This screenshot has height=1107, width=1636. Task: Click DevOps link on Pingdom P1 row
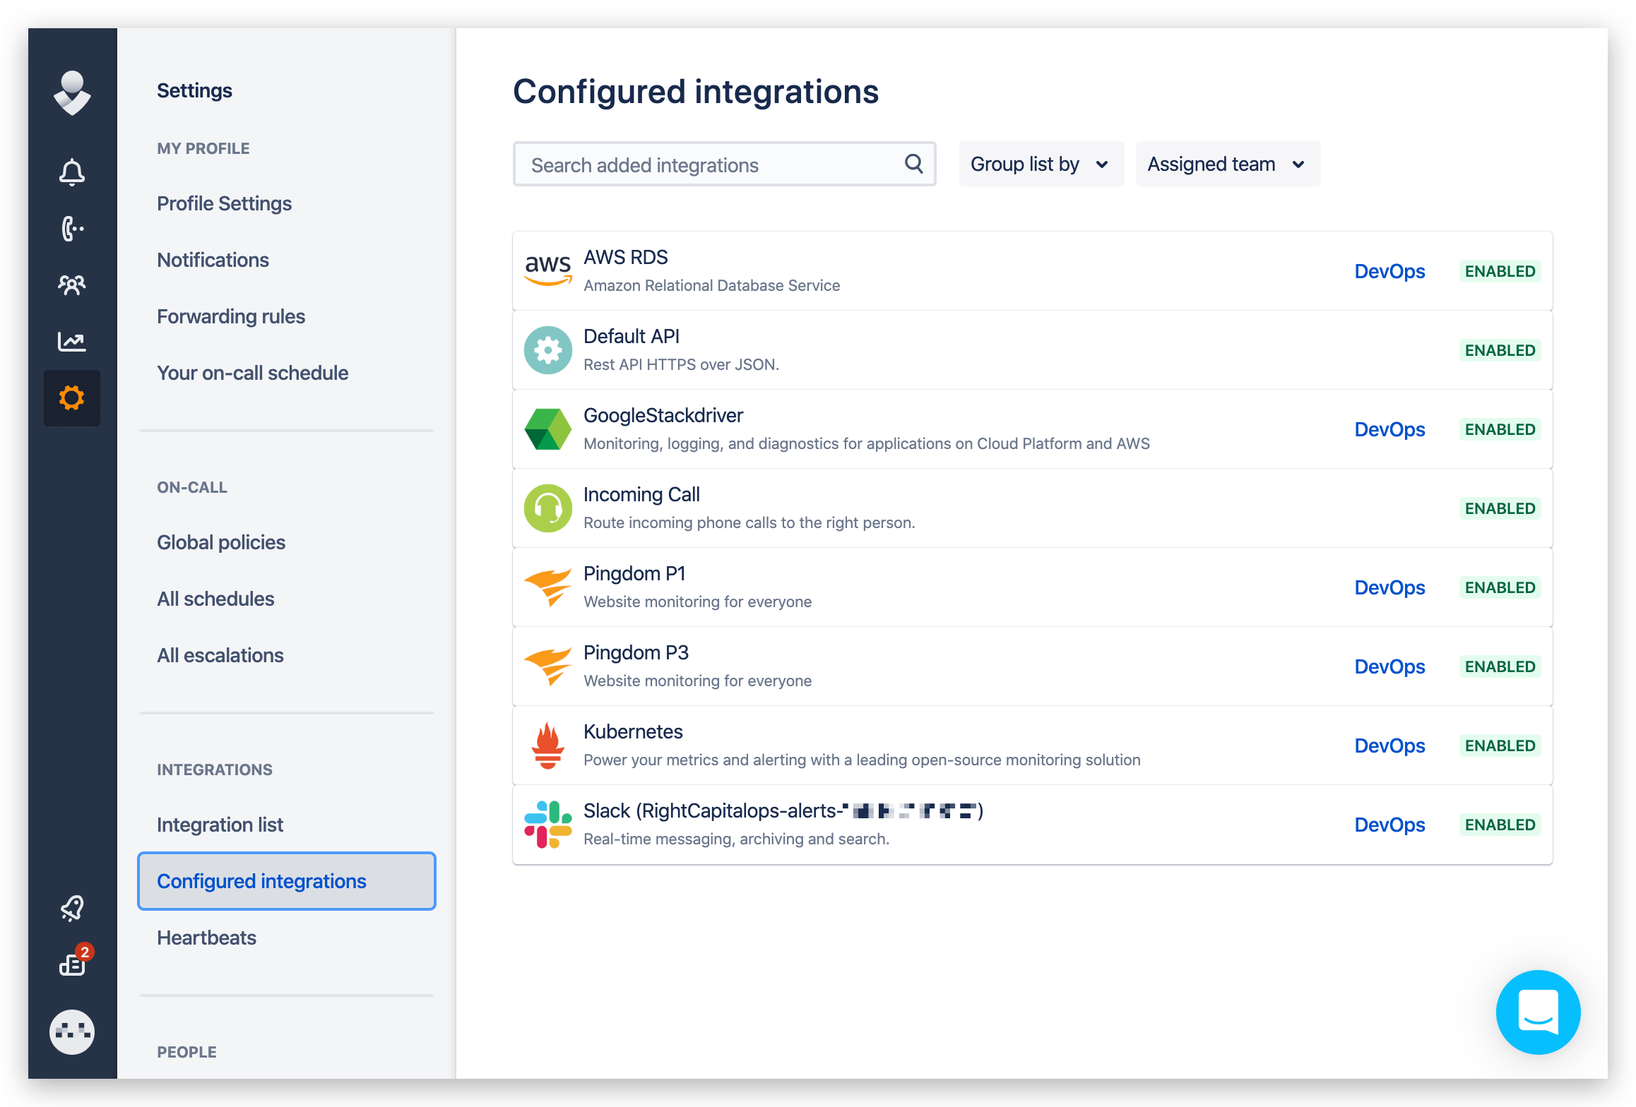(x=1389, y=587)
